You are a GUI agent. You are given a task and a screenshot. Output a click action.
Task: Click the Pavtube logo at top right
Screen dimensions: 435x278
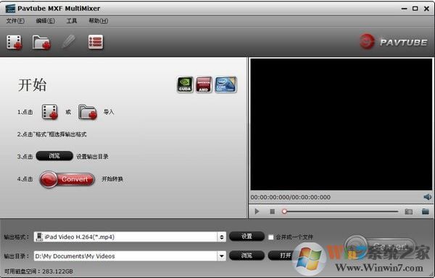click(394, 41)
